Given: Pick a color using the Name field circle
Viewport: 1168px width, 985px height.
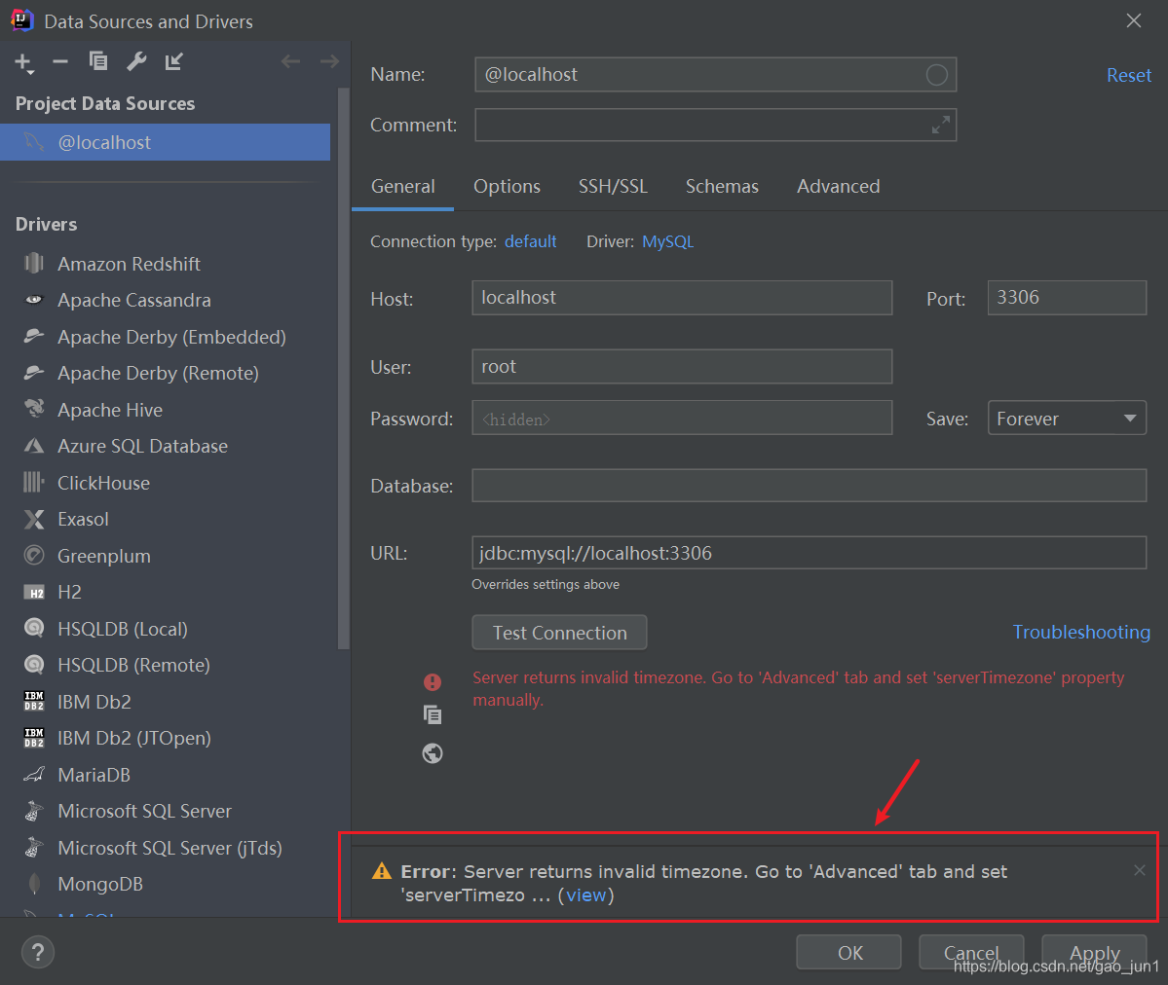Looking at the screenshot, I should pyautogui.click(x=936, y=74).
